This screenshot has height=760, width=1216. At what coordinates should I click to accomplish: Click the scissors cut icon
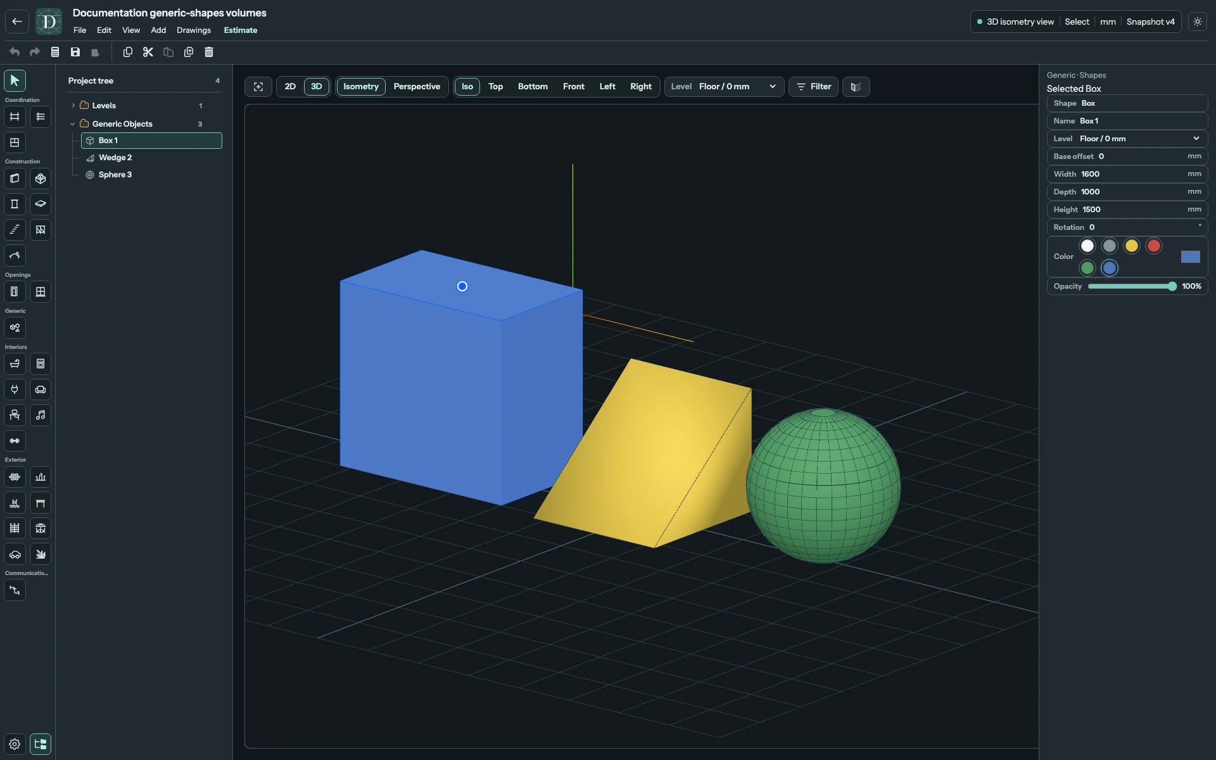tap(148, 52)
